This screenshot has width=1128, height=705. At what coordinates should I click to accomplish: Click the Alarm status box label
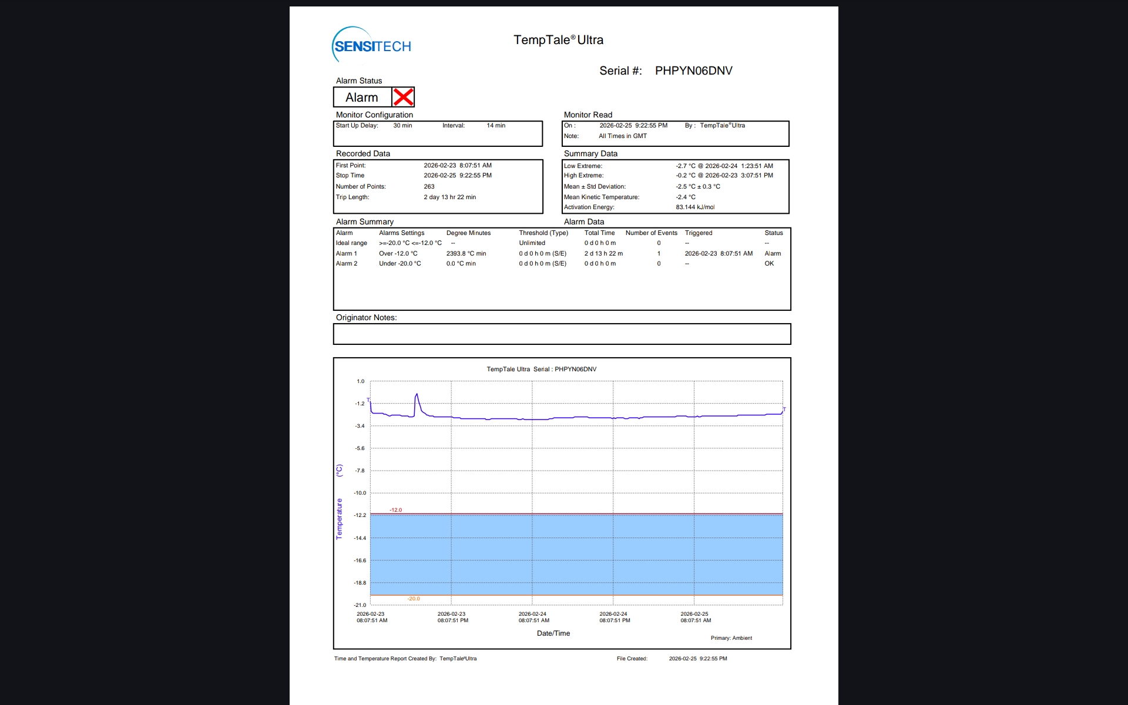pos(362,98)
